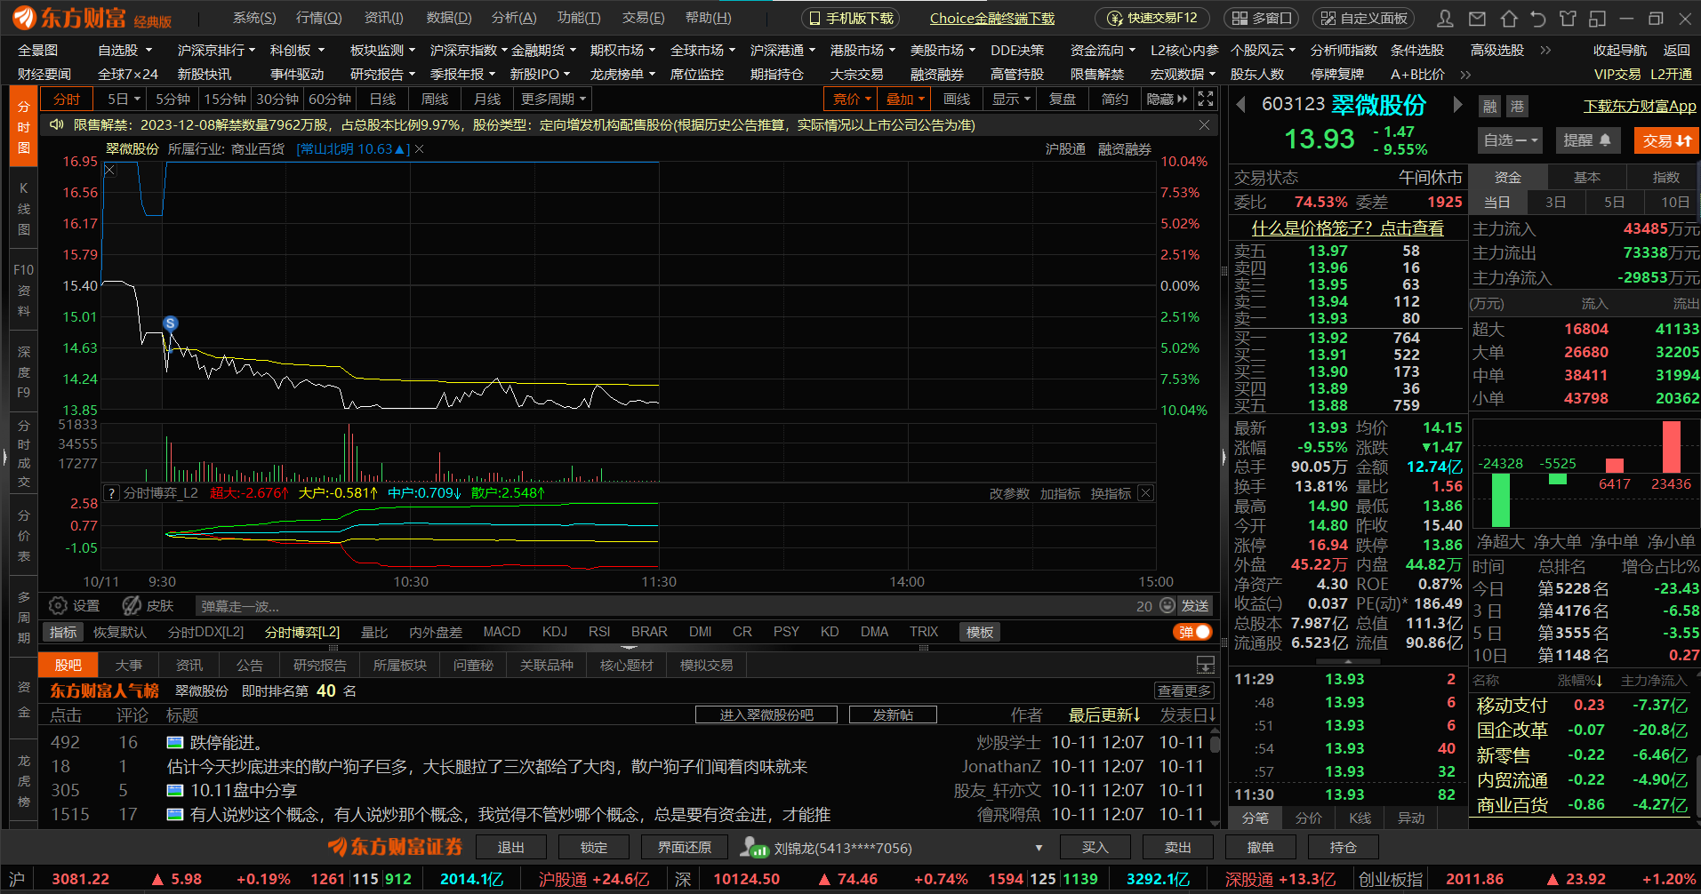
Task: Close the 分时博弈 indicator panel
Action: point(1145,493)
